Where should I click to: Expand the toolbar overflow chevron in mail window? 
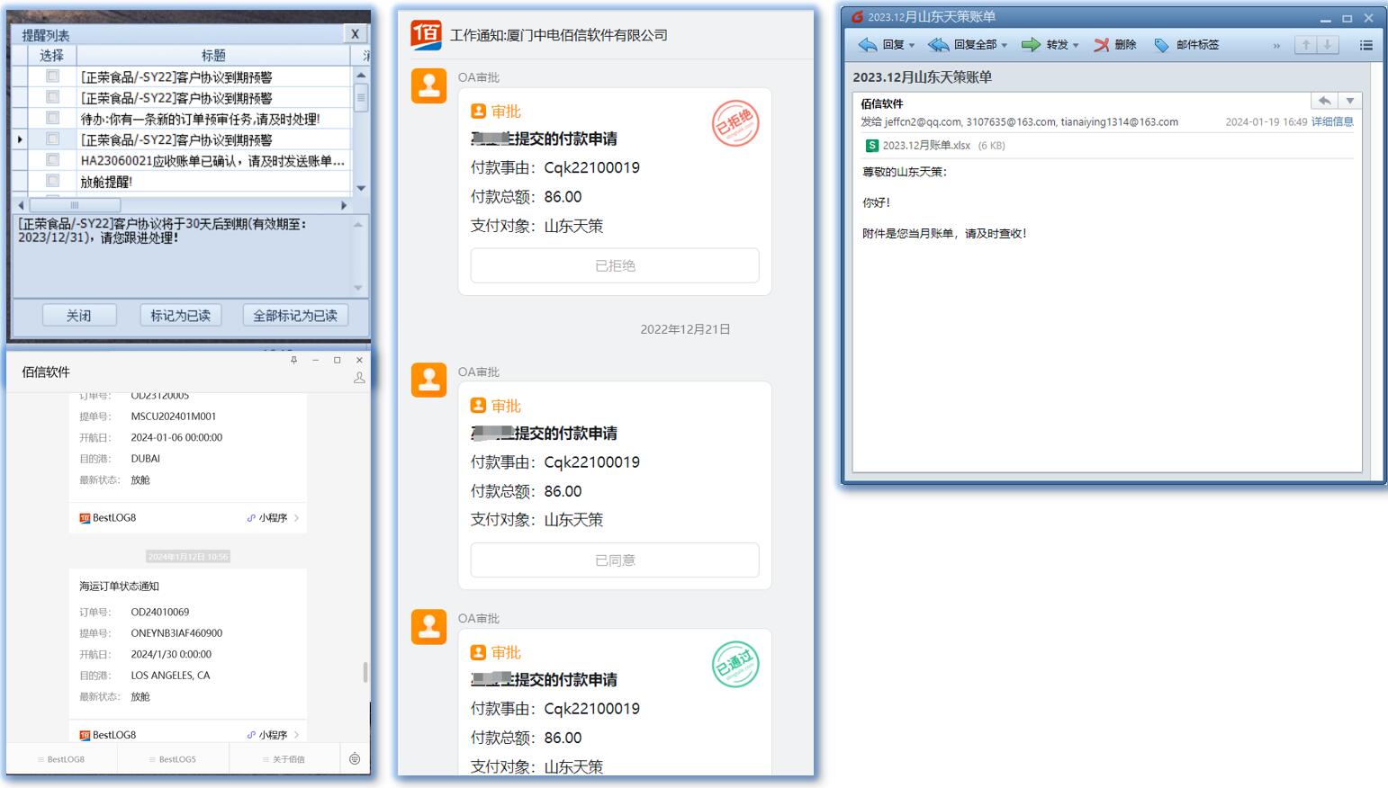(1276, 46)
